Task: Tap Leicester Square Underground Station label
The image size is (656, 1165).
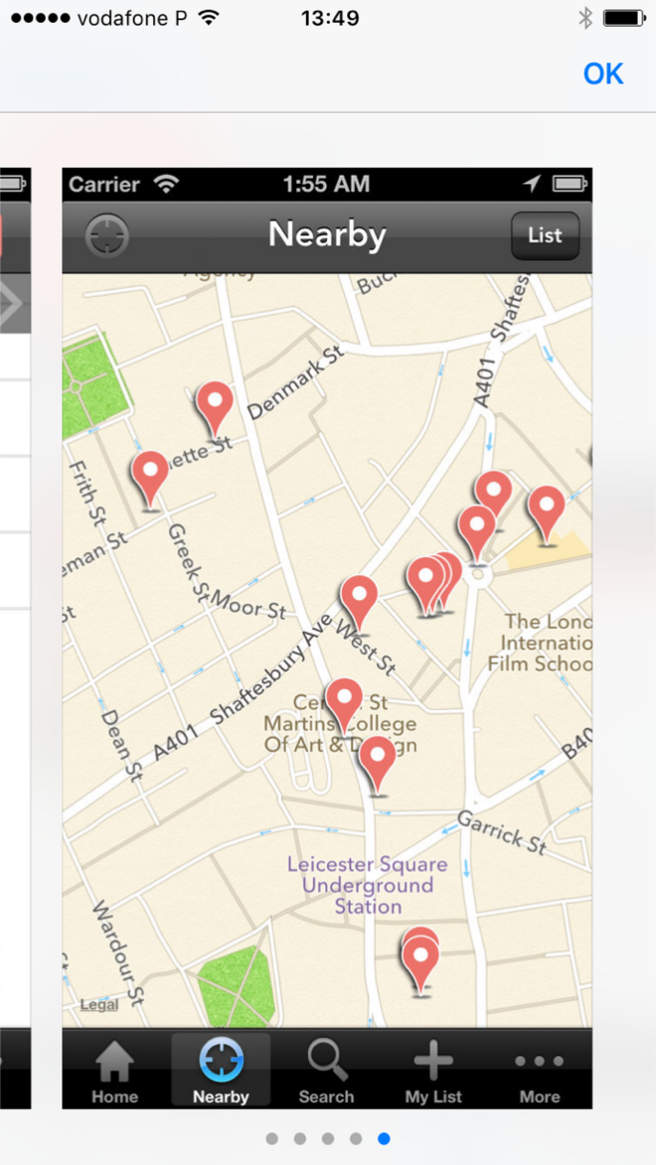Action: coord(367,885)
